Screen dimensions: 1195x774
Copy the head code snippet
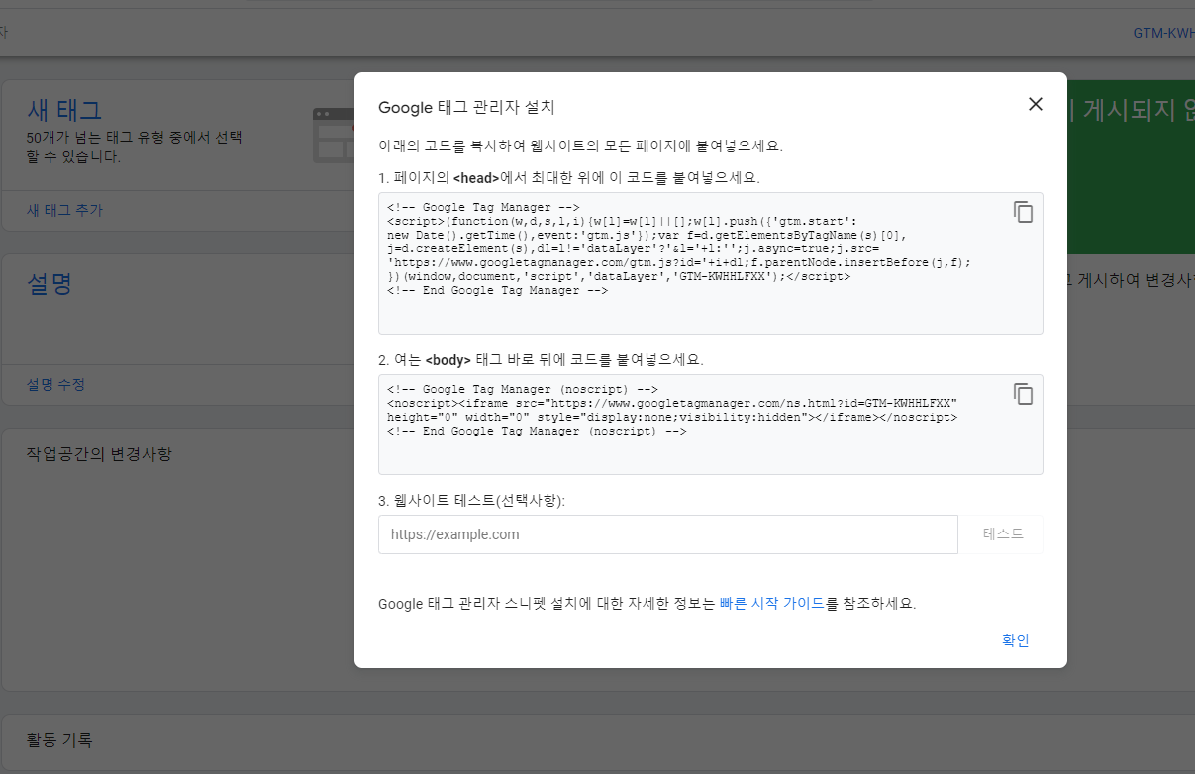coord(1023,212)
